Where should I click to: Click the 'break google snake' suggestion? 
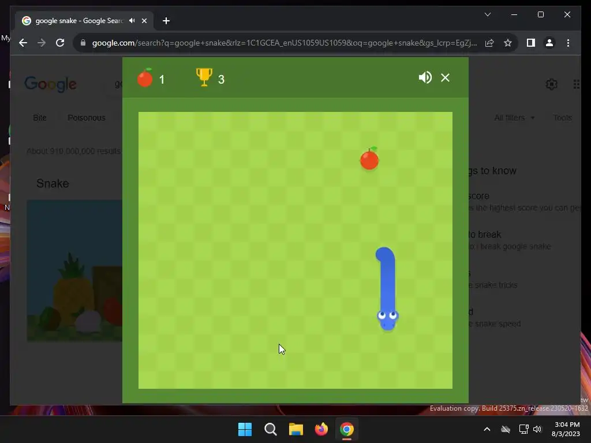click(x=509, y=246)
